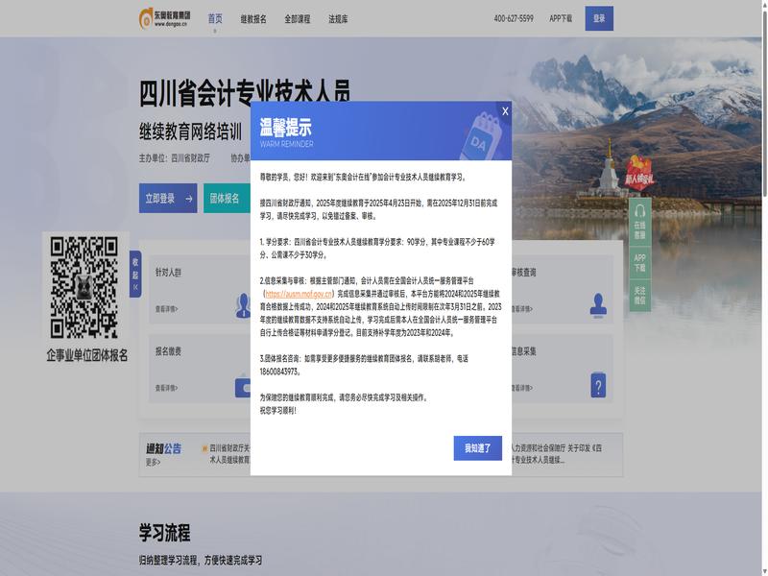Click the 立即登录 button
Image resolution: width=768 pixels, height=576 pixels.
[x=167, y=199]
